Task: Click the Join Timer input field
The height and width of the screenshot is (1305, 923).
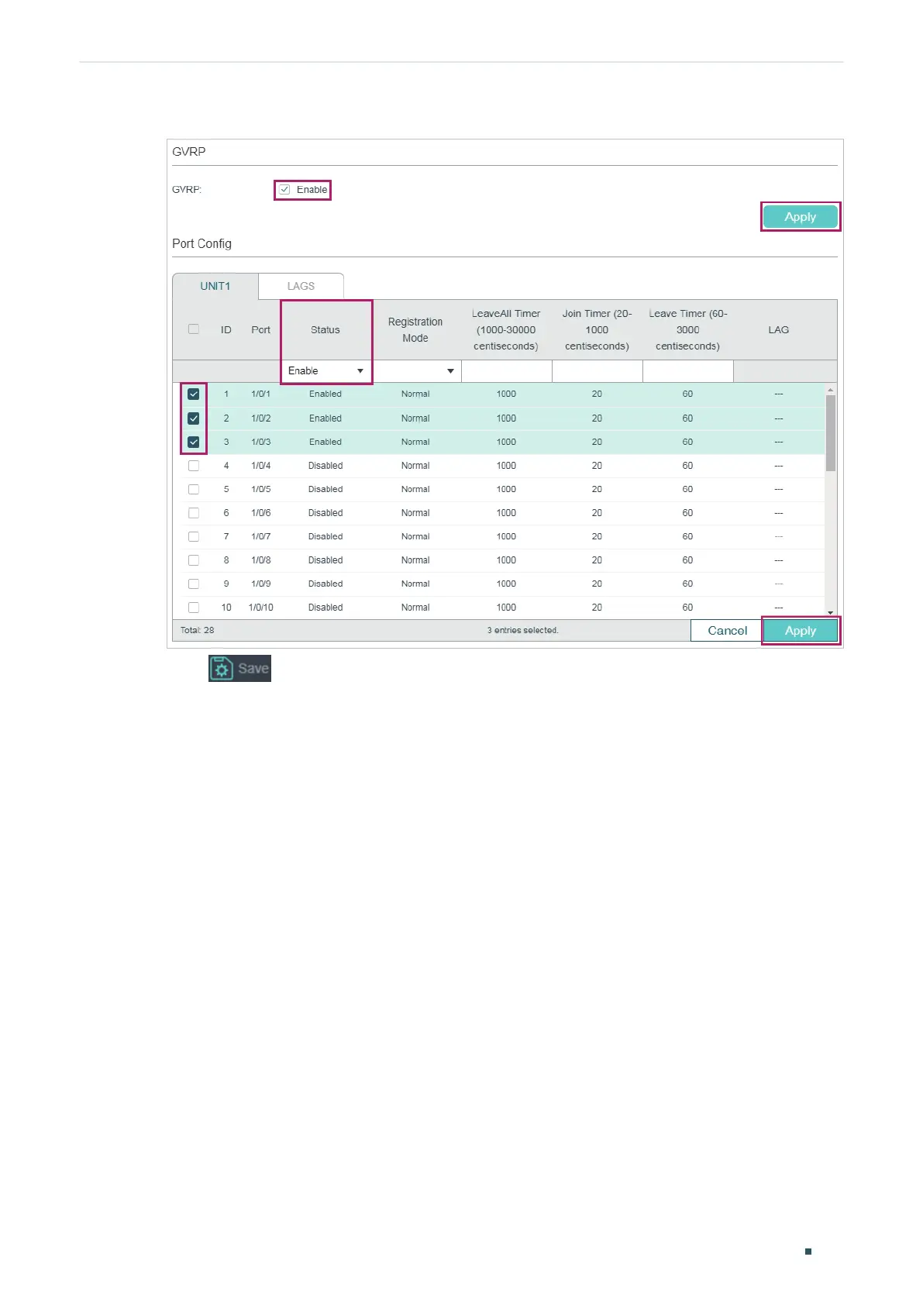Action: tap(598, 371)
